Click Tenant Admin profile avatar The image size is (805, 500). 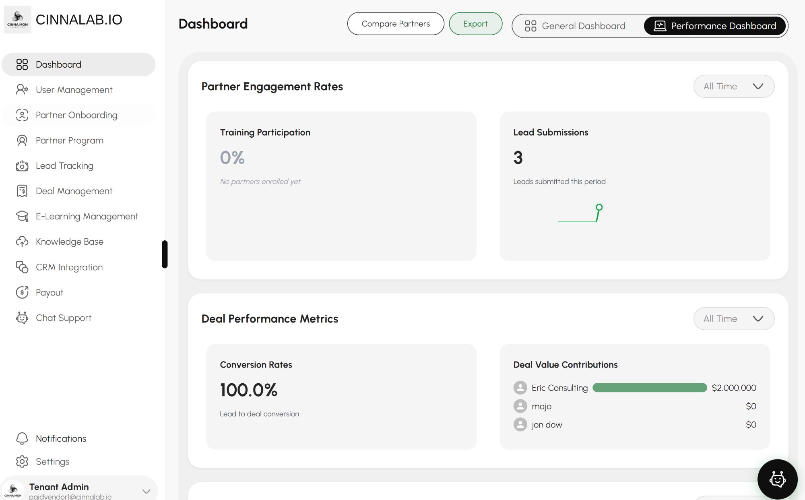[x=13, y=490]
